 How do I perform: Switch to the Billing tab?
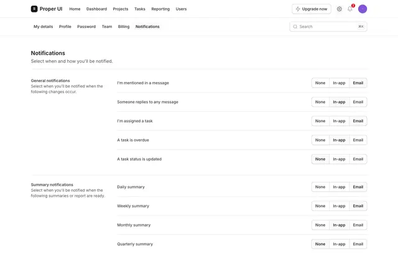pos(124,27)
